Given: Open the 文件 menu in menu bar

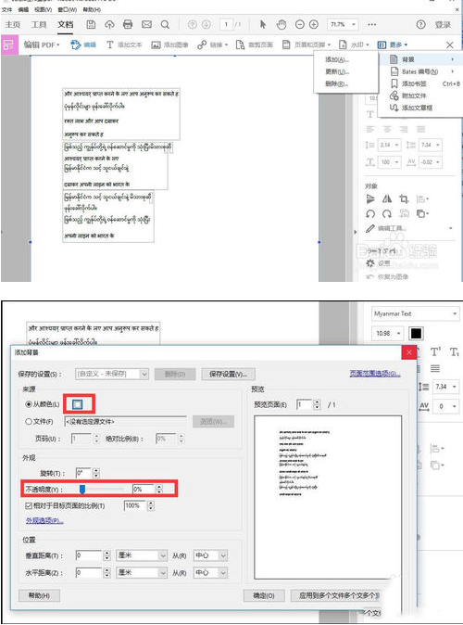Looking at the screenshot, I should click(x=6, y=9).
